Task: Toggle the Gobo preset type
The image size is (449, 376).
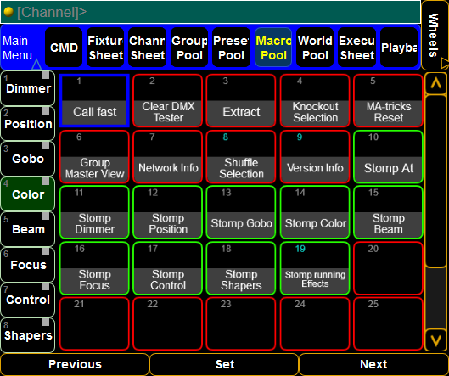Action: (x=28, y=159)
